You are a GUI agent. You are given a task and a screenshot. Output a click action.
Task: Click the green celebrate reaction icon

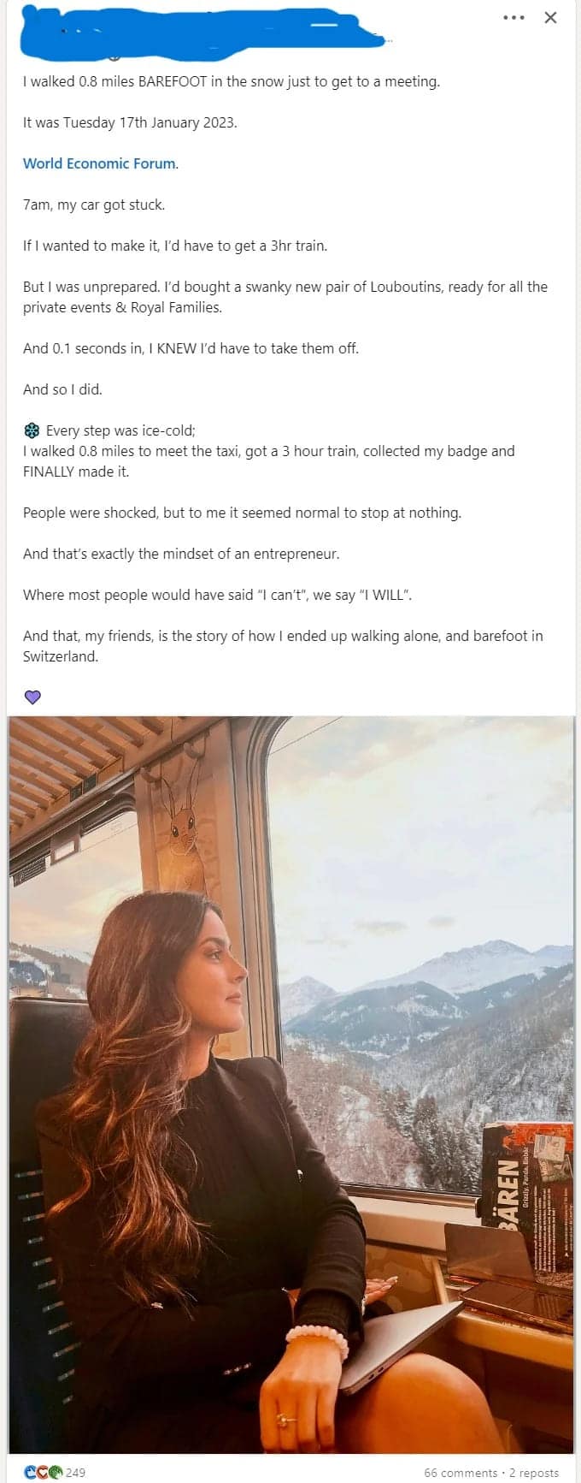click(55, 1472)
